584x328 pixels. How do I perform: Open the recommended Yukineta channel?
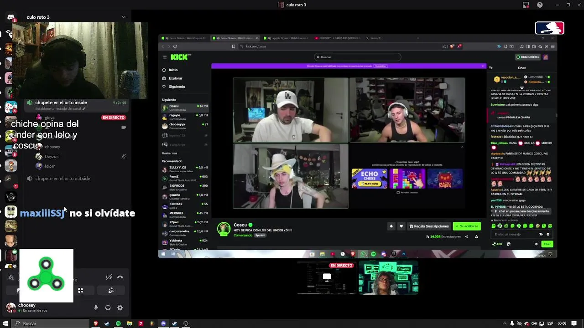point(185,242)
